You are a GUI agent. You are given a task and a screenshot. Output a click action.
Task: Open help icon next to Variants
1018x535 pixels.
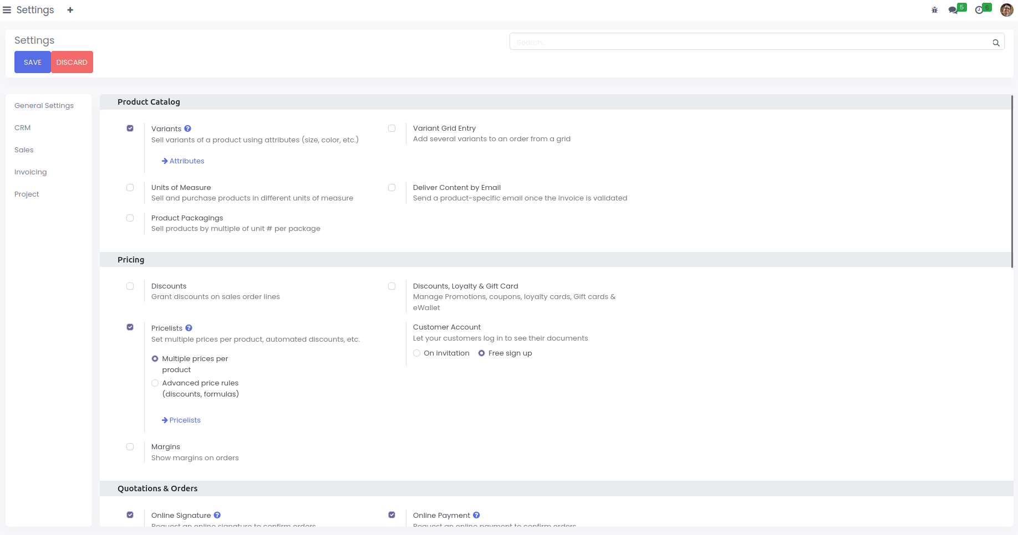188,128
